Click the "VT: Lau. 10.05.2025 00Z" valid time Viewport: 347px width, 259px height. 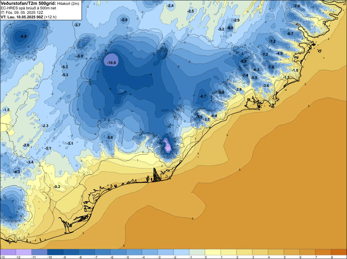(22, 17)
